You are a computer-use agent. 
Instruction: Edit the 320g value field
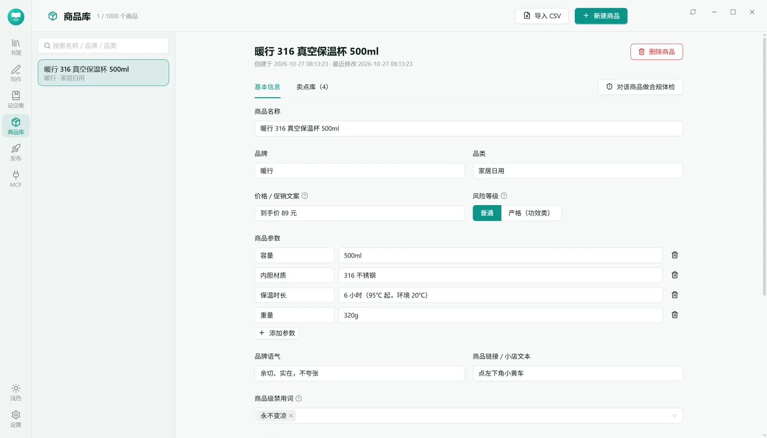click(x=500, y=315)
